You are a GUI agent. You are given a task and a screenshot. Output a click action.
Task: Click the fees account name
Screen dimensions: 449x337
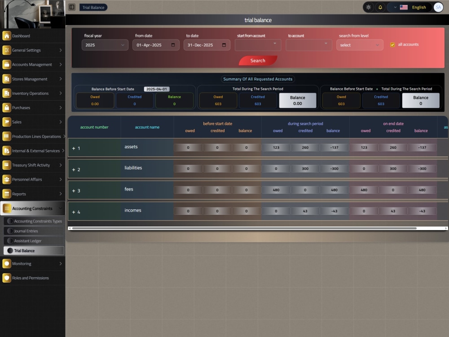point(128,189)
